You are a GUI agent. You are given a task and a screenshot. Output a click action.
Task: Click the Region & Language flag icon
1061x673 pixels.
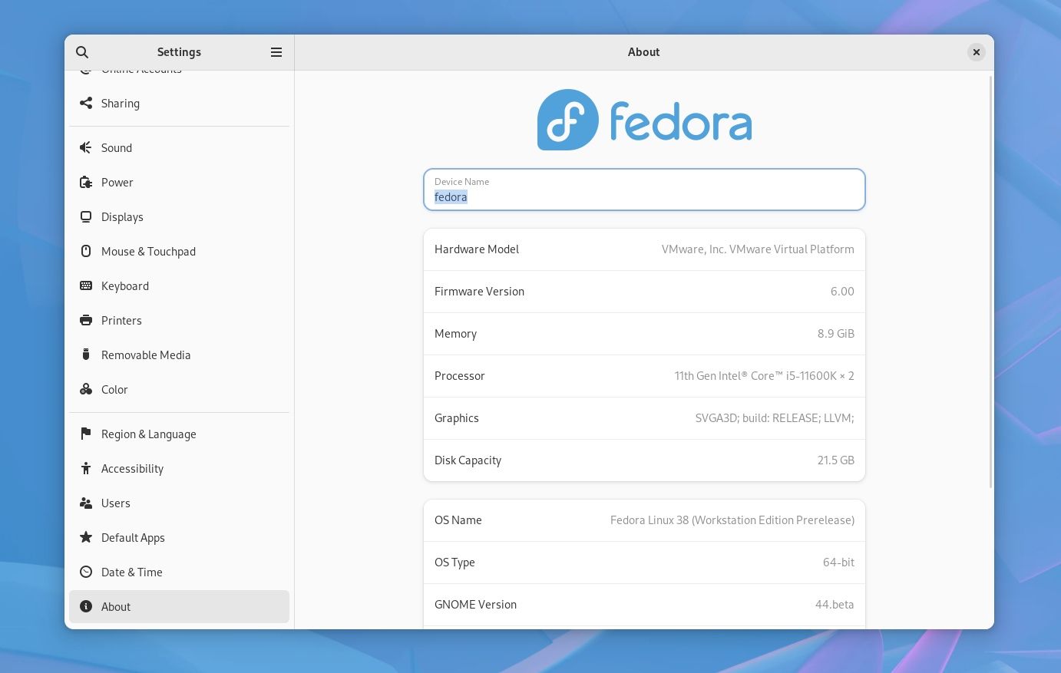point(85,434)
